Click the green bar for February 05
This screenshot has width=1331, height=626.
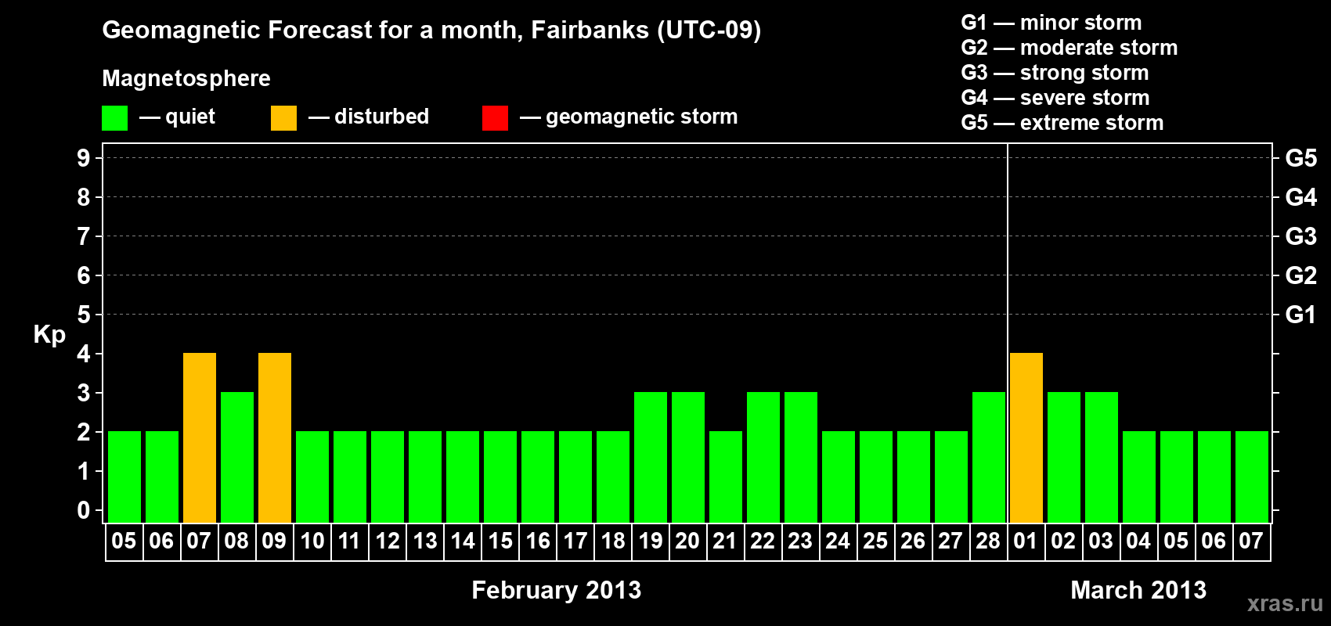[124, 477]
